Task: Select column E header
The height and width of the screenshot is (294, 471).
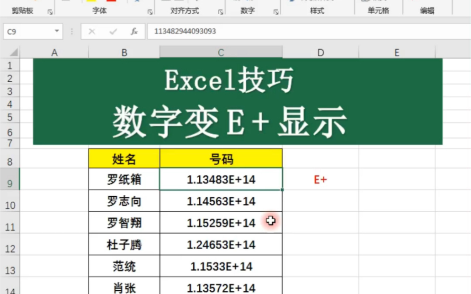Action: coord(397,52)
